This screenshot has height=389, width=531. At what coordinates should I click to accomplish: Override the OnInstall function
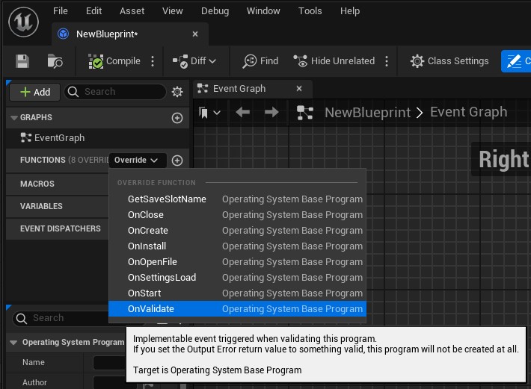pyautogui.click(x=237, y=246)
